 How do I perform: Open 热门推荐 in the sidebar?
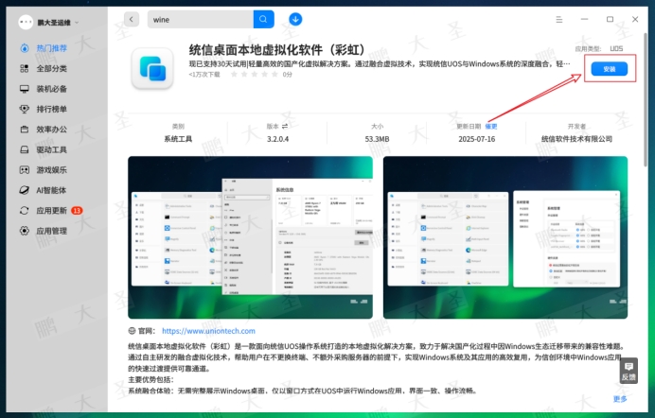point(51,48)
